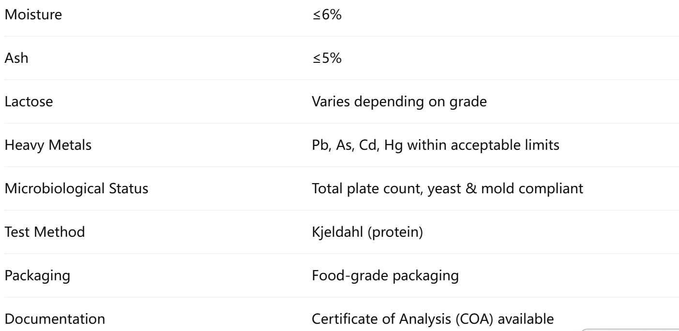Screen dimensions: 679x331
Task: Click the ≤6% moisture value
Action: point(322,14)
